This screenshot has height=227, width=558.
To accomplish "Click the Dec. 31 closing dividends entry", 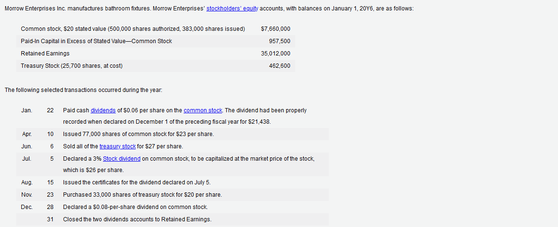I will click(x=173, y=219).
